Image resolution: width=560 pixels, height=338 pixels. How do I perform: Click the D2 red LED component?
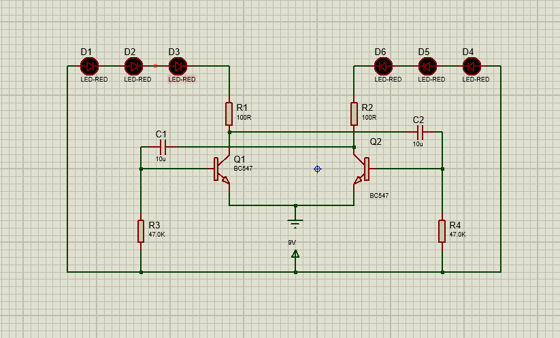coord(134,66)
